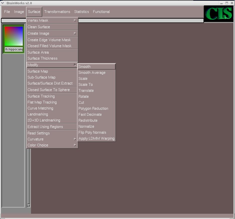This screenshot has width=235, height=219.
Task: Expand the Create Image submenu
Action: point(52,33)
